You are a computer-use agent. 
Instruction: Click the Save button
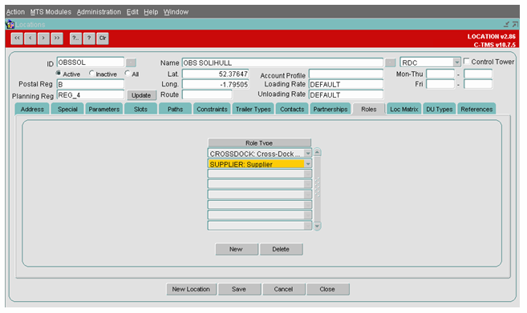coord(239,289)
